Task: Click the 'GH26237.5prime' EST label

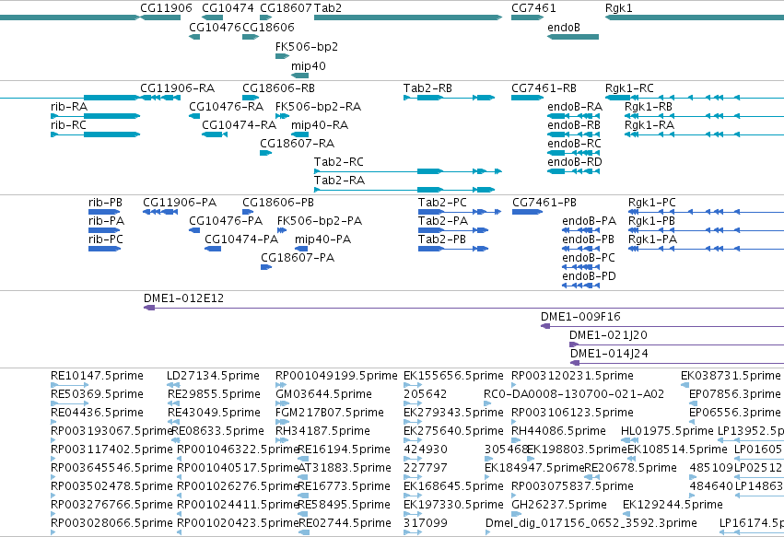Action: (x=559, y=505)
